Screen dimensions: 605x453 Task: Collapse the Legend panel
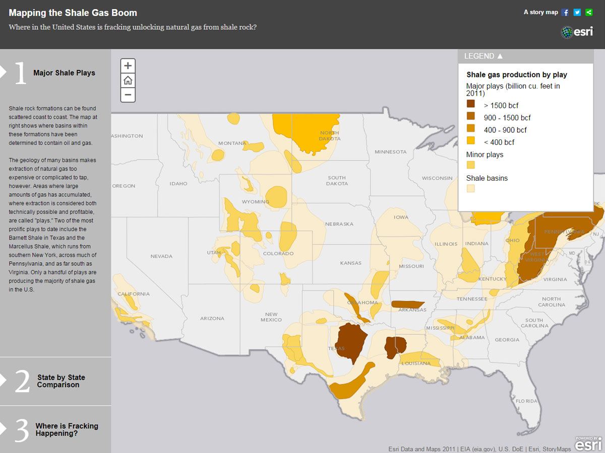click(x=483, y=56)
